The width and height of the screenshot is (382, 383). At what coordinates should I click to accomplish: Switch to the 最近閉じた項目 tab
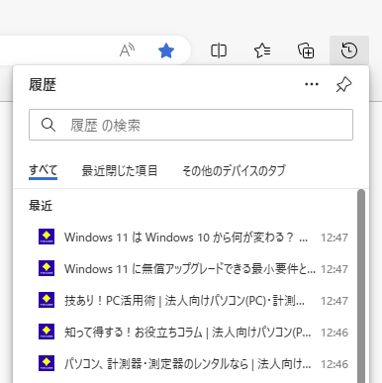point(120,171)
